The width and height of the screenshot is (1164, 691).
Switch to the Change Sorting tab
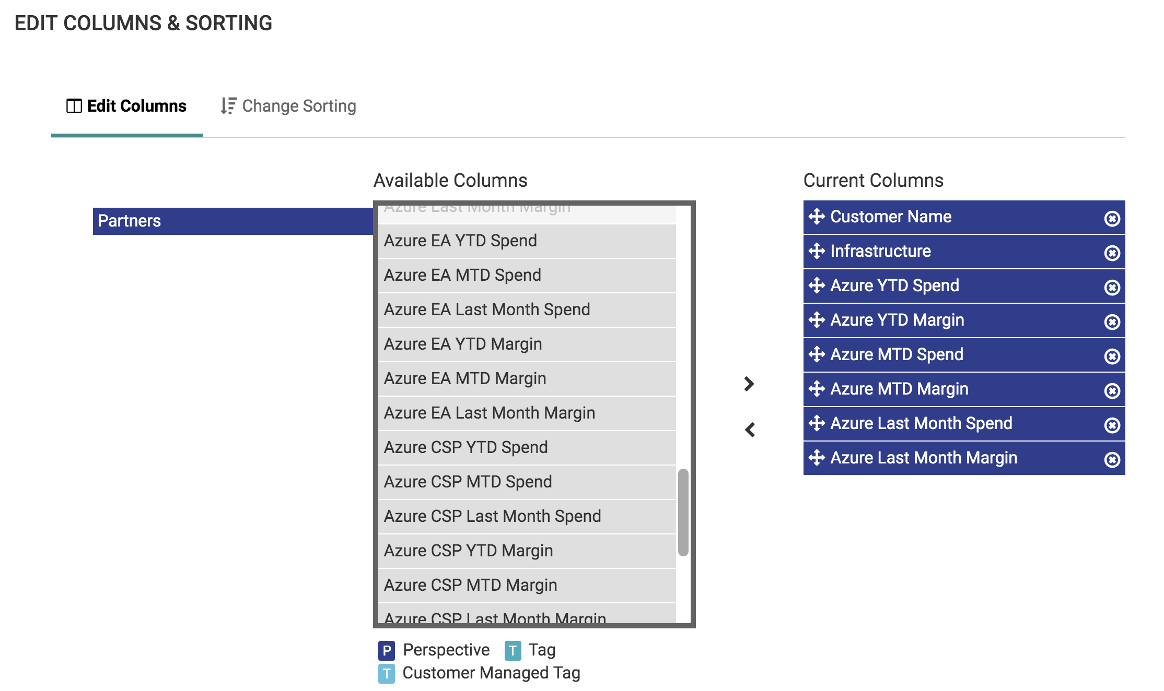tap(299, 106)
